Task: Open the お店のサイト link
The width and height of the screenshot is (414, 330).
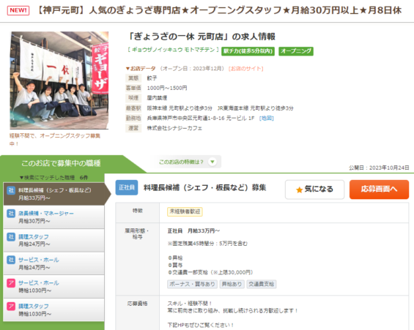Action: coord(245,69)
